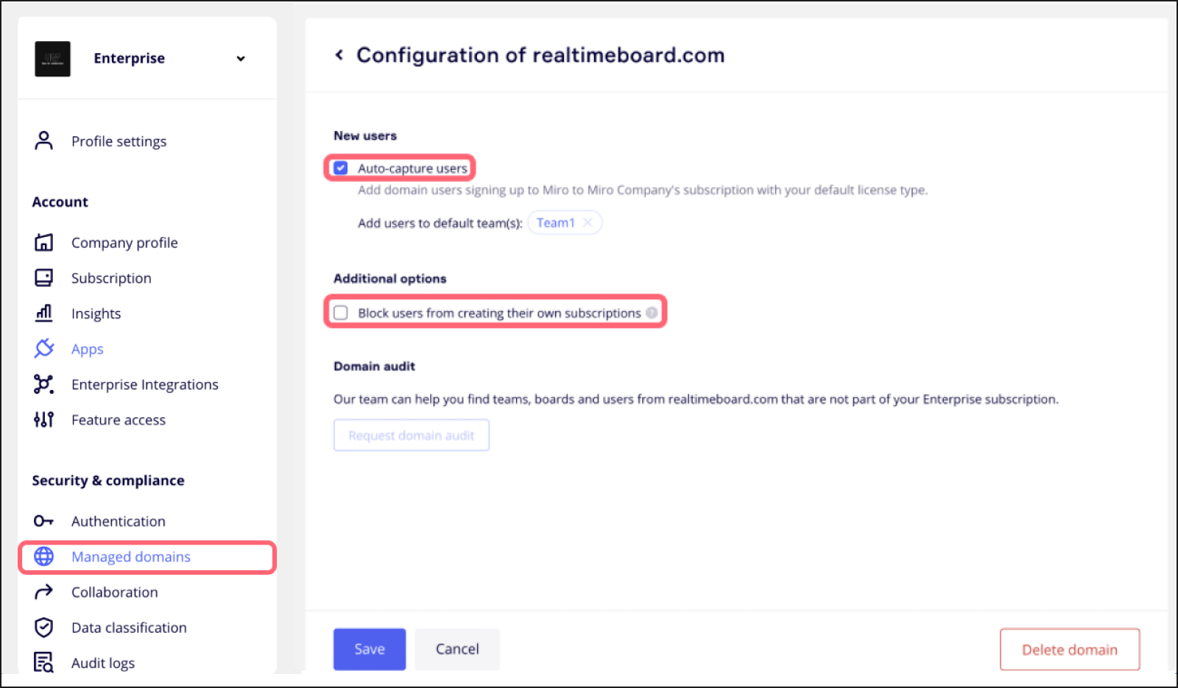Screen dimensions: 1178x688
Task: Click the Audit logs document icon
Action: point(44,662)
